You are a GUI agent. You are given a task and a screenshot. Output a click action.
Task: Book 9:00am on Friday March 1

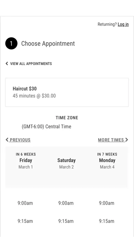click(25, 203)
